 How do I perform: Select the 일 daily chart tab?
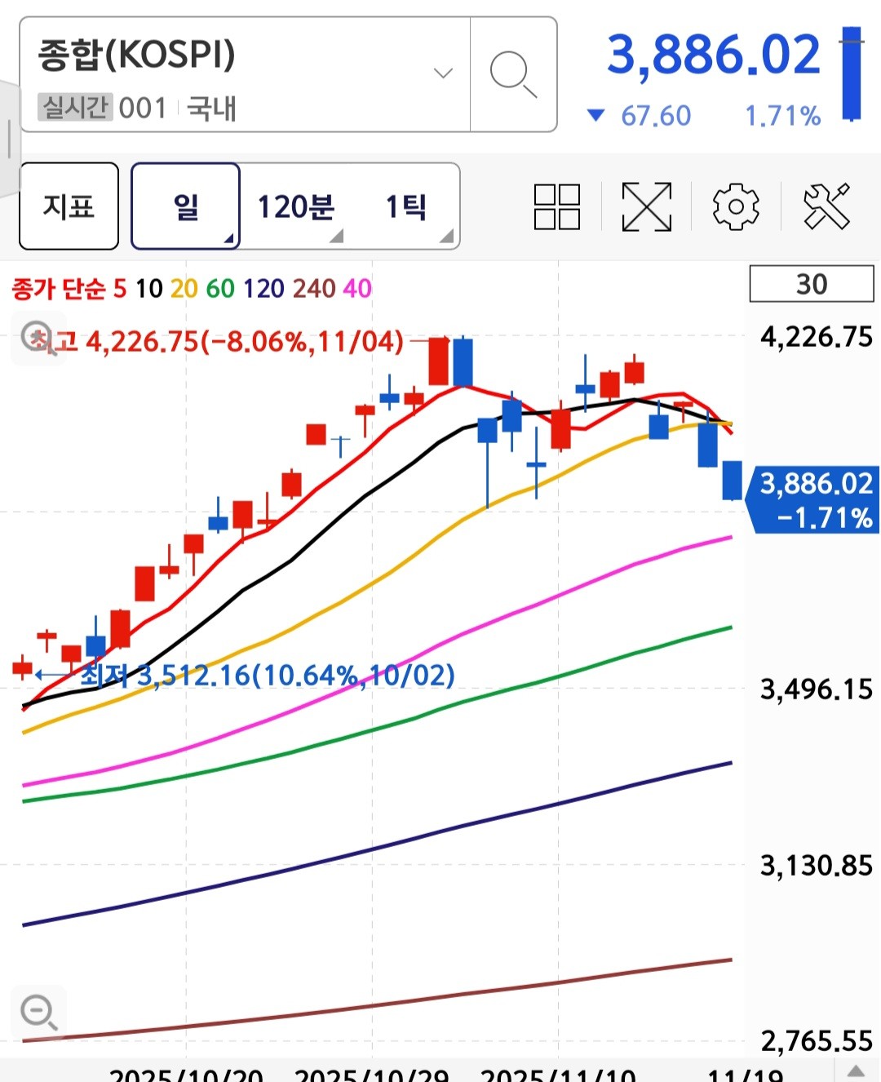click(x=186, y=206)
